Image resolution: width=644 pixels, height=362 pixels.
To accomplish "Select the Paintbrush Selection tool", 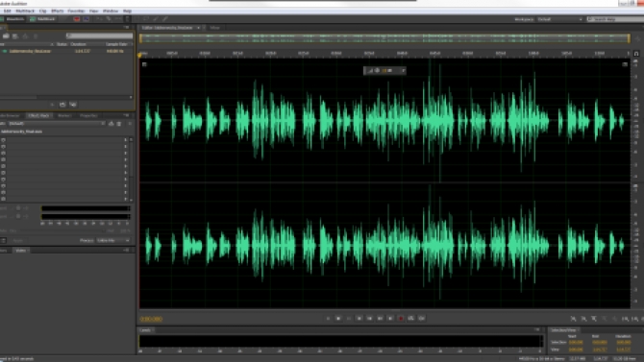I will point(156,19).
